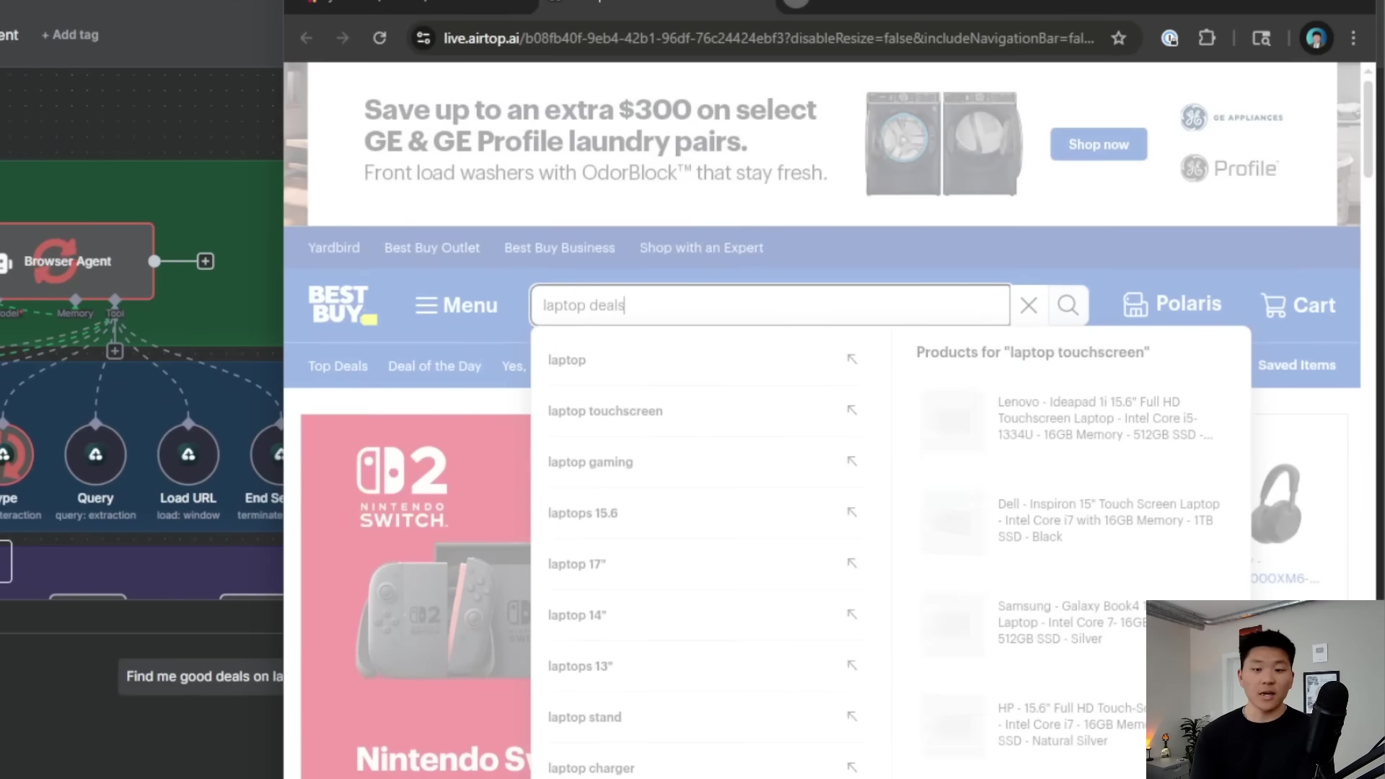Open Chrome three-dot menu

1353,38
